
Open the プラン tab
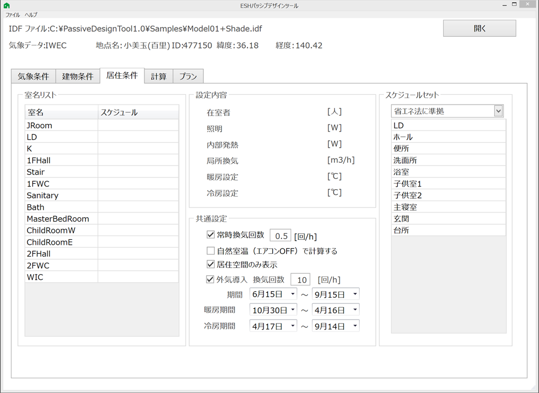click(188, 77)
